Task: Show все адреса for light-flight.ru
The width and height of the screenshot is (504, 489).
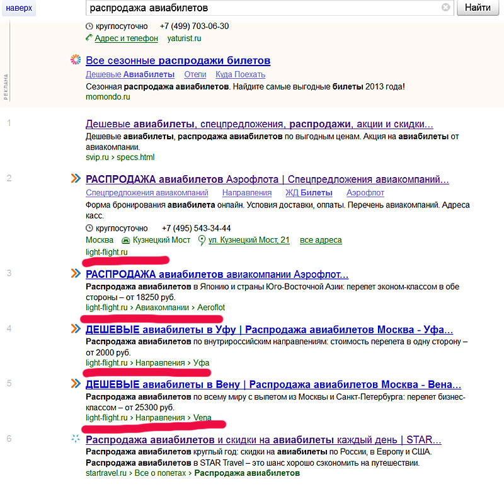Action: click(321, 240)
